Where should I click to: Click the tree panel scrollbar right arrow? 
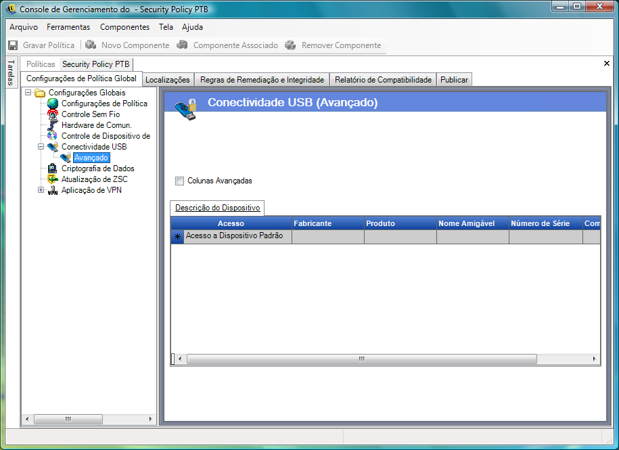(150, 419)
